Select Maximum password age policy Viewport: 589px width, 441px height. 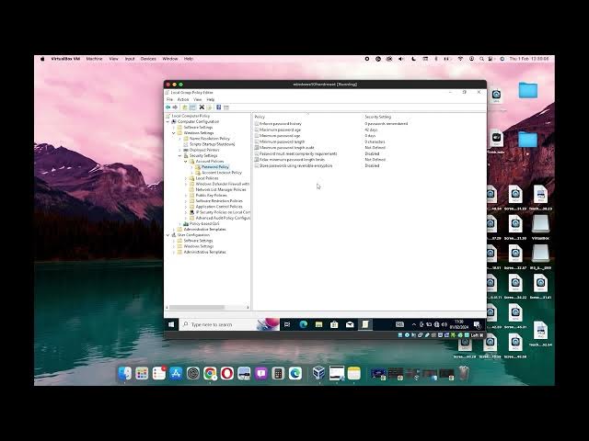[x=280, y=130]
